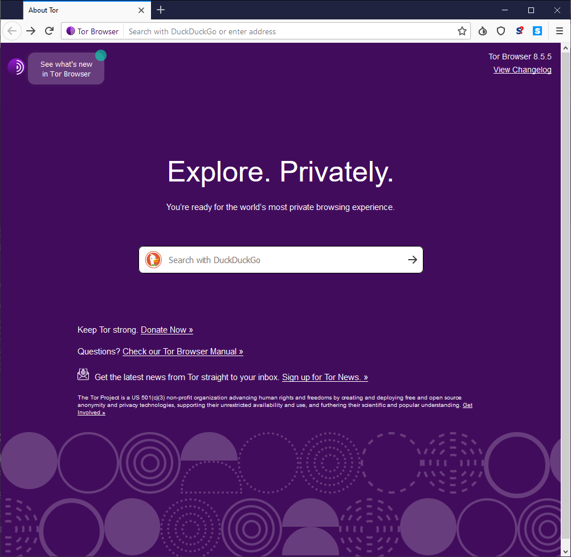The height and width of the screenshot is (557, 571).
Task: Click the Explore. Privately. heading
Action: pyautogui.click(x=280, y=172)
